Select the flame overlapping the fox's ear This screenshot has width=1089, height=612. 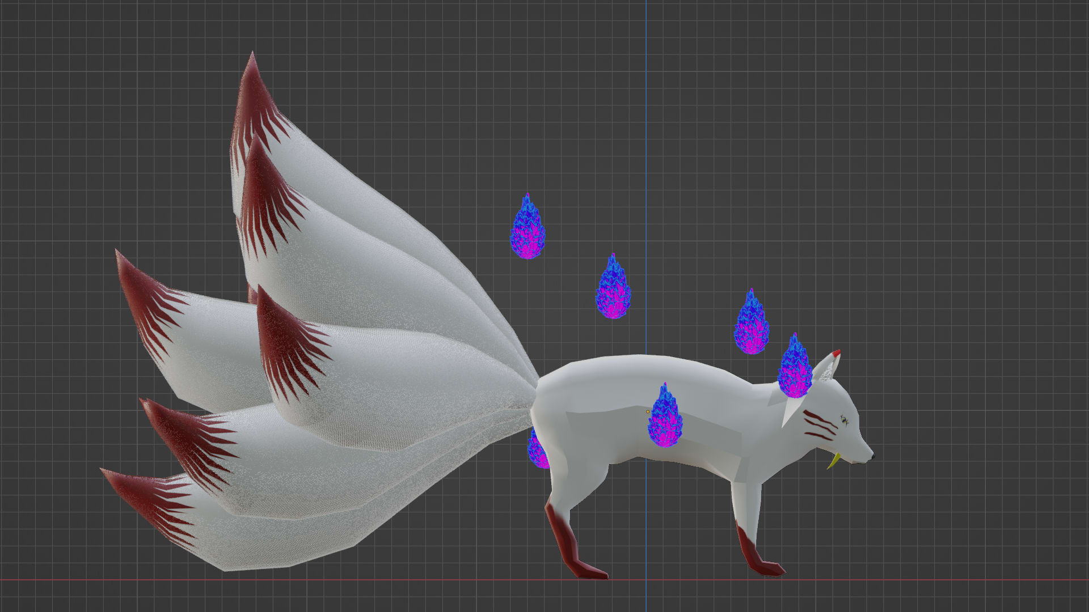[795, 367]
